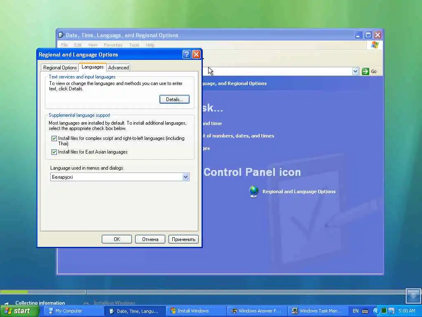Toggle Install files for East Asian languages
This screenshot has height=317, width=422.
(x=54, y=152)
